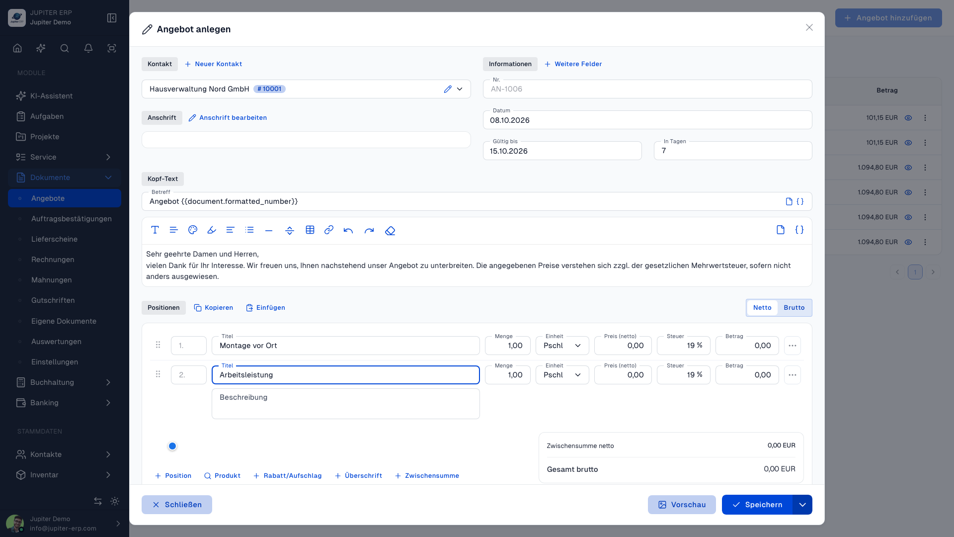This screenshot has height=537, width=954.
Task: Insert a table in the Kopf-Text editor
Action: [310, 230]
